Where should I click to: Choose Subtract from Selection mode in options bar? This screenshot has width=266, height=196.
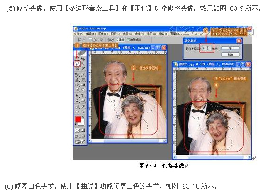tap(97, 40)
